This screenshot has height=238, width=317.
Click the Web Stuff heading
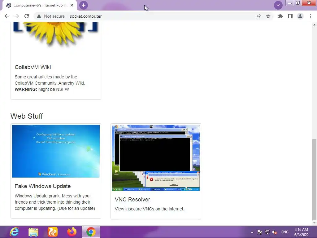point(27,116)
